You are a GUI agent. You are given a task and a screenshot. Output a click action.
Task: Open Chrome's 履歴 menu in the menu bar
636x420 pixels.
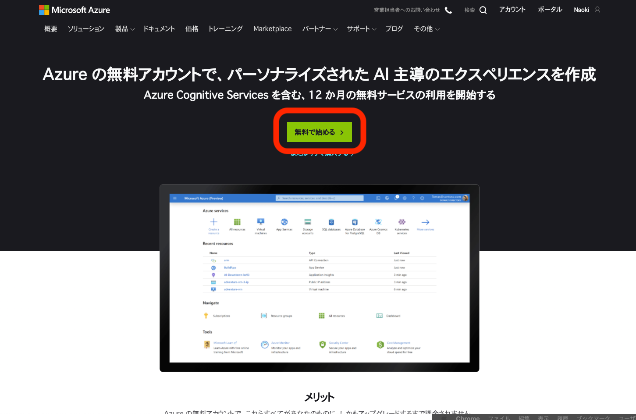562,417
